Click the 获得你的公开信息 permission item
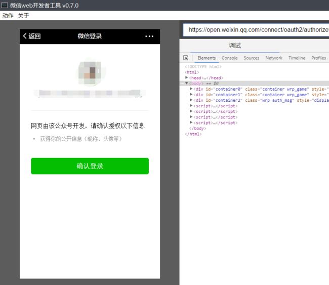 pos(81,139)
